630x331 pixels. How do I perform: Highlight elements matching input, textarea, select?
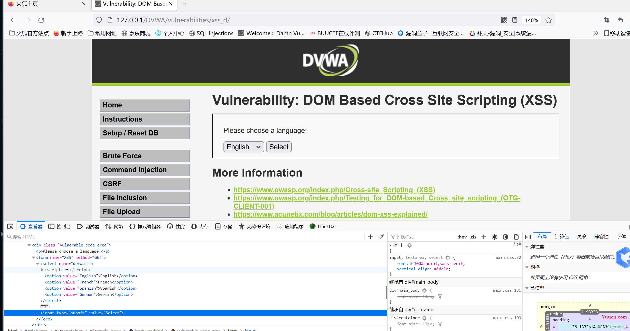[448, 258]
